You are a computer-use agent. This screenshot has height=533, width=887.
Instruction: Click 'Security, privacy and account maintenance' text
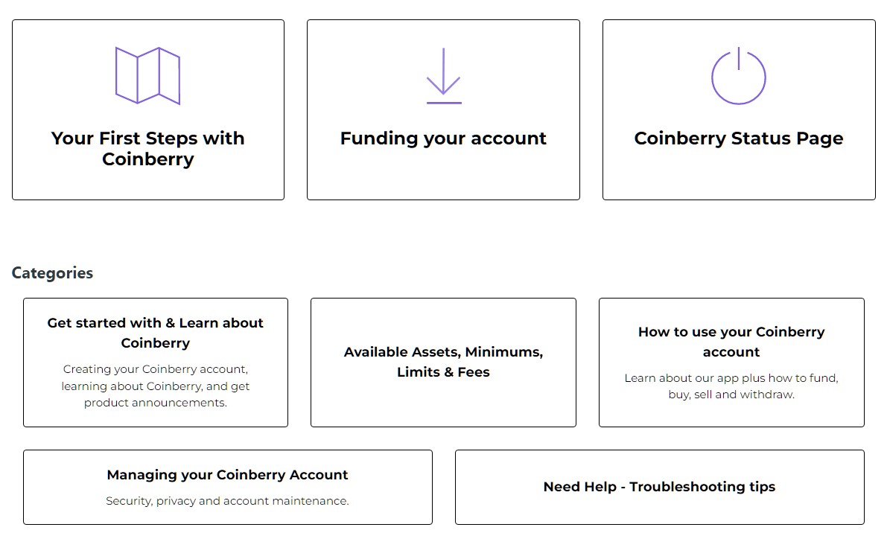click(227, 501)
